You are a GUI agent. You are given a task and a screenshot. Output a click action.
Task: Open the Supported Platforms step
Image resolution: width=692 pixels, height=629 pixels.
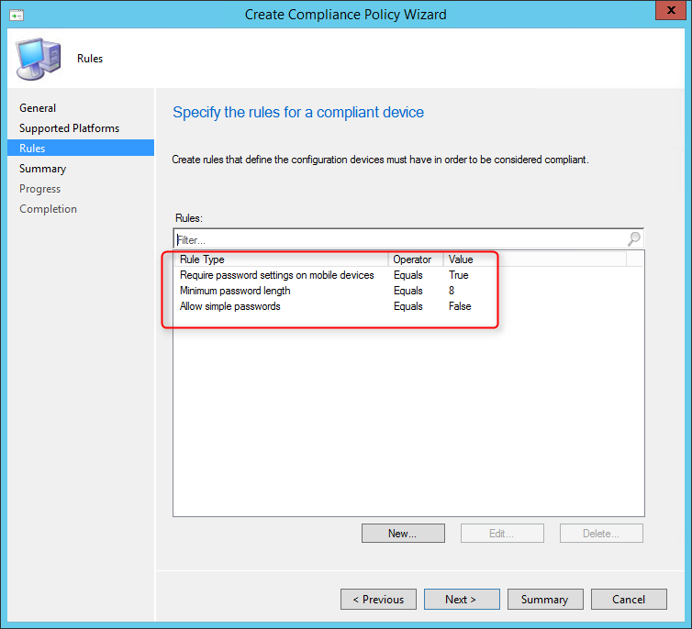(69, 128)
